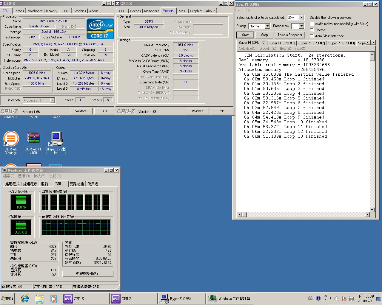Launch Internet Explorer from the taskbar
This screenshot has width=382, height=305.
(25, 298)
